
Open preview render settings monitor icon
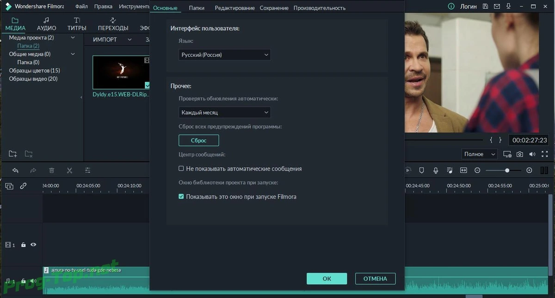pos(507,154)
